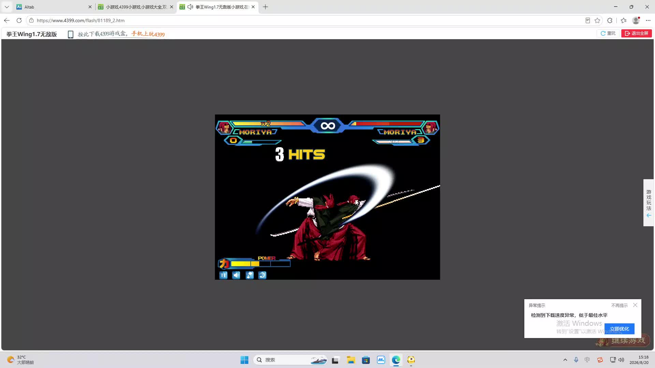Mute the tab via its speaker icon

pyautogui.click(x=190, y=7)
